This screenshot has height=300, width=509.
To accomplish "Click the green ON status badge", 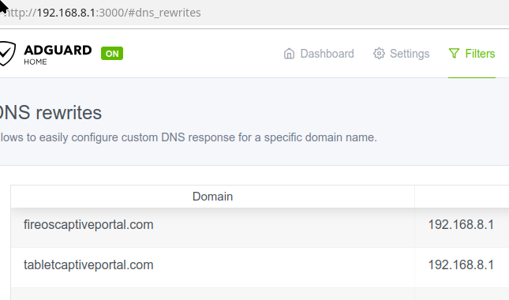I will pyautogui.click(x=112, y=54).
